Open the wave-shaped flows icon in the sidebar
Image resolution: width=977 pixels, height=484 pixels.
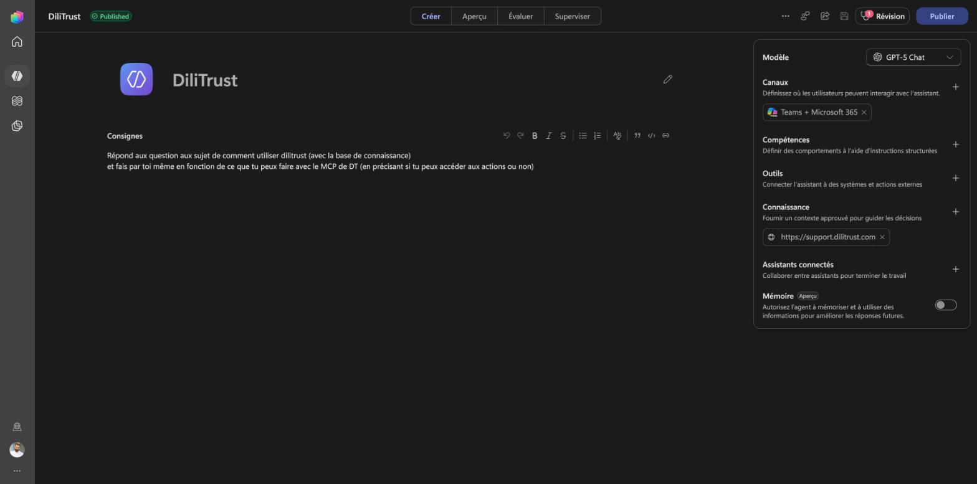tap(17, 101)
